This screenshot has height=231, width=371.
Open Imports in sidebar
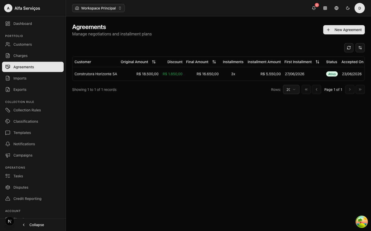pyautogui.click(x=33, y=78)
